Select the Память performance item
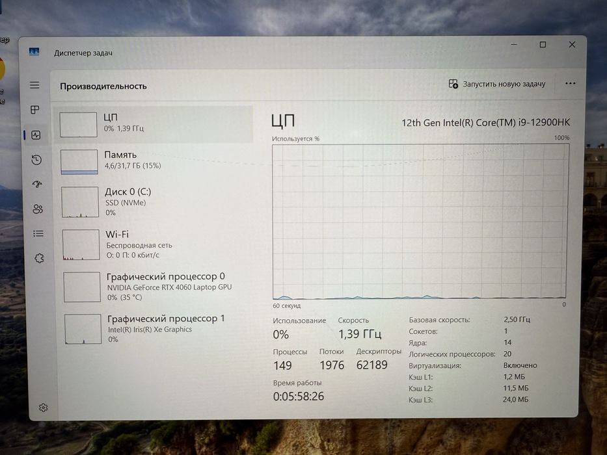 pyautogui.click(x=155, y=162)
